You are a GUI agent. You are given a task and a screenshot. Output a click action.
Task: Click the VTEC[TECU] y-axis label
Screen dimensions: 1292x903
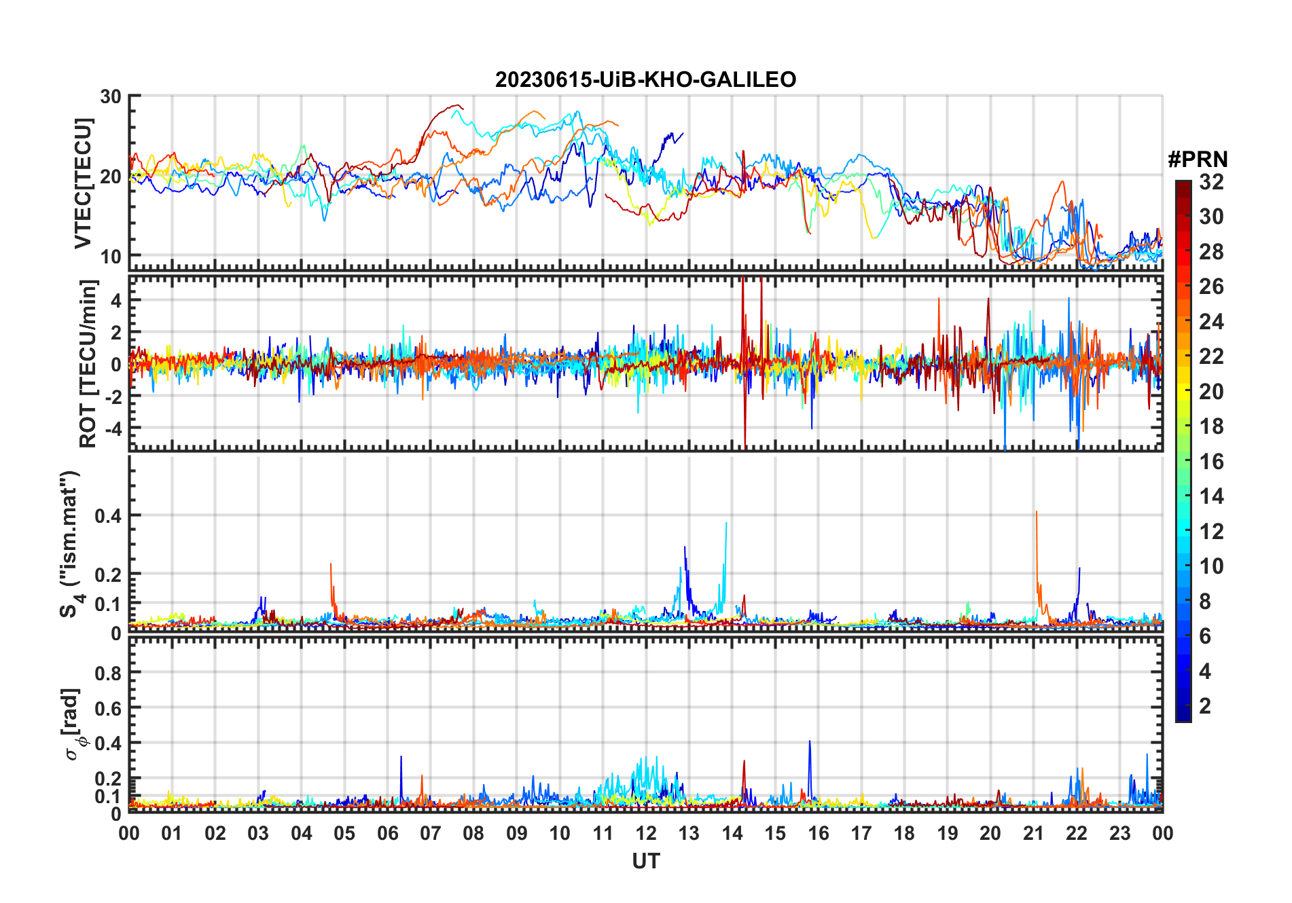84,183
